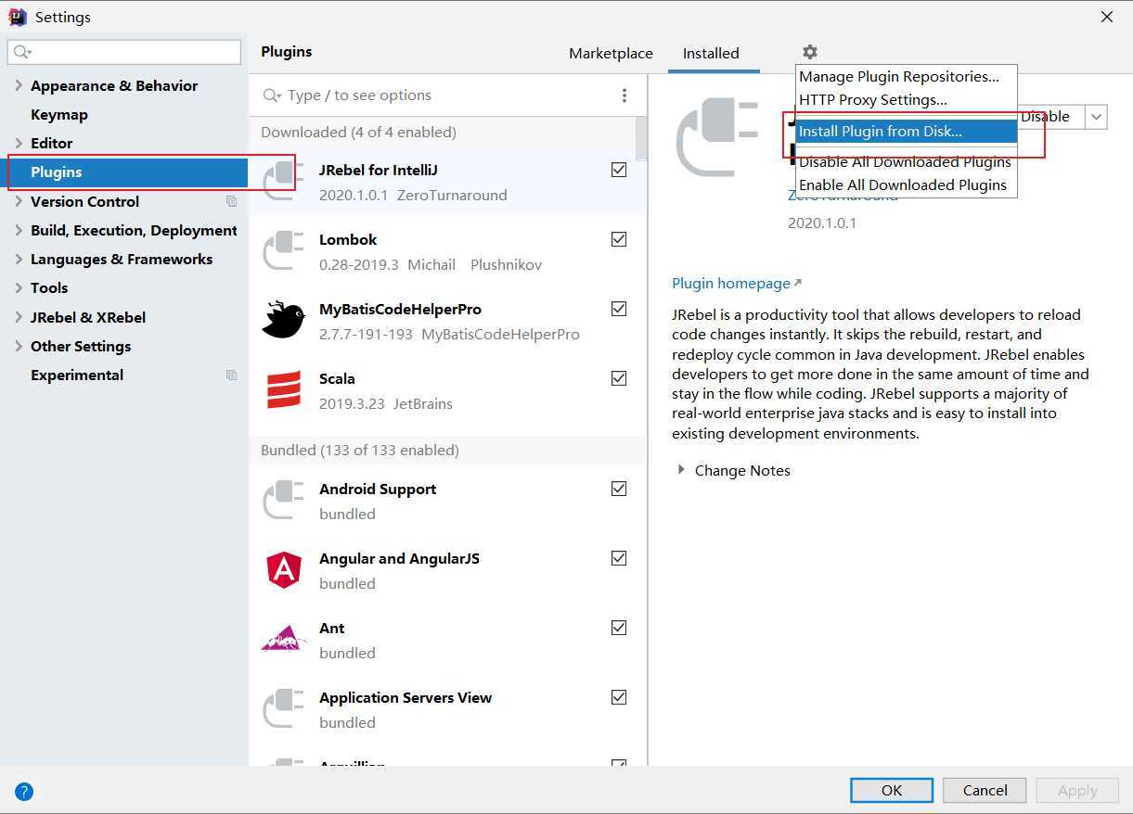The width and height of the screenshot is (1133, 814).
Task: Click the help question mark icon
Action: [24, 792]
